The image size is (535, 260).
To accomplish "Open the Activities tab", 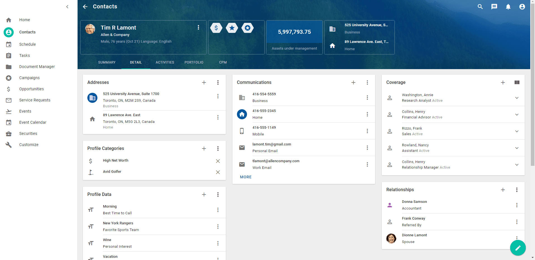I will point(165,62).
